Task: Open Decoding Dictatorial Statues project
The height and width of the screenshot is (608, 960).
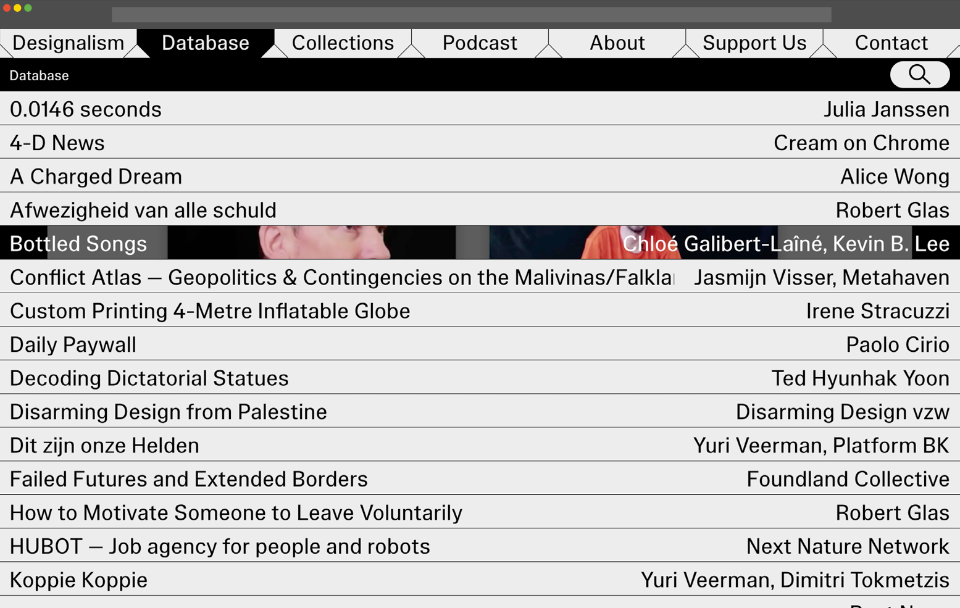Action: 149,378
